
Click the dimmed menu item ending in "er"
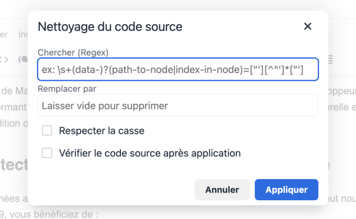coord(4,35)
